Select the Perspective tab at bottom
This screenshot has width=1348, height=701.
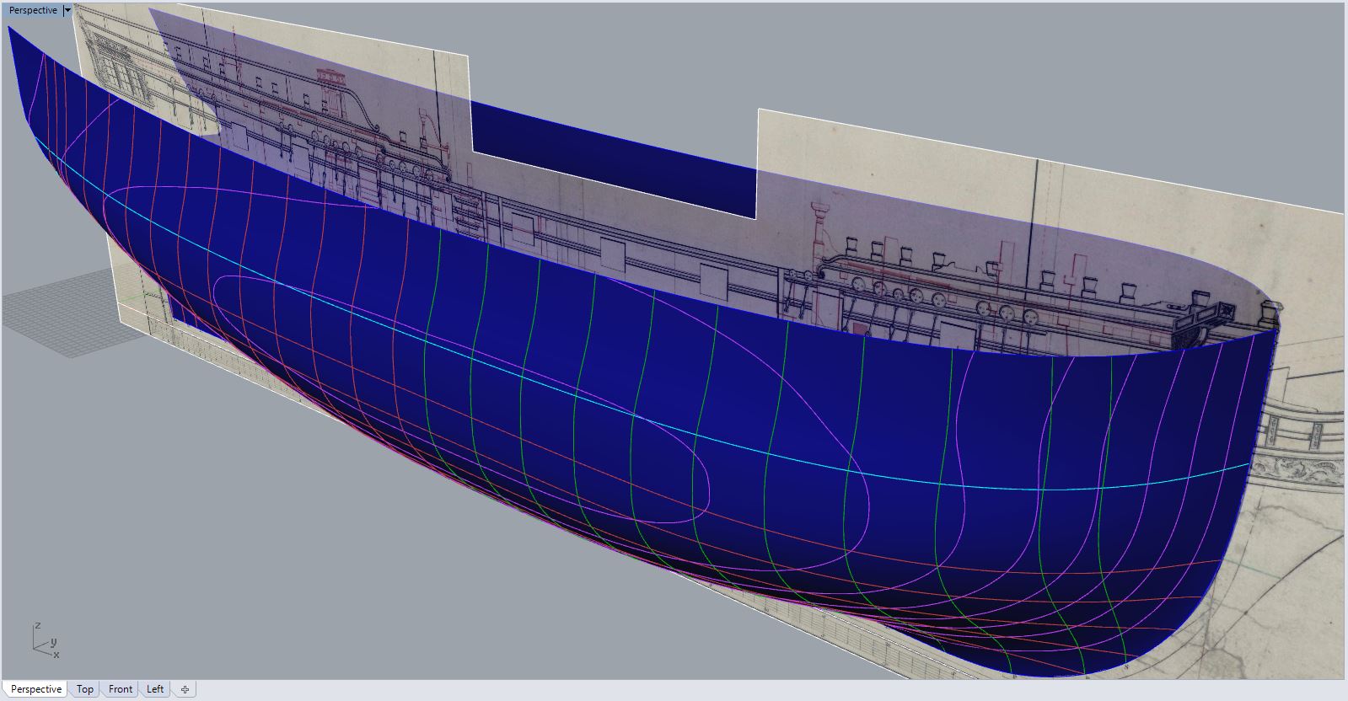(36, 688)
